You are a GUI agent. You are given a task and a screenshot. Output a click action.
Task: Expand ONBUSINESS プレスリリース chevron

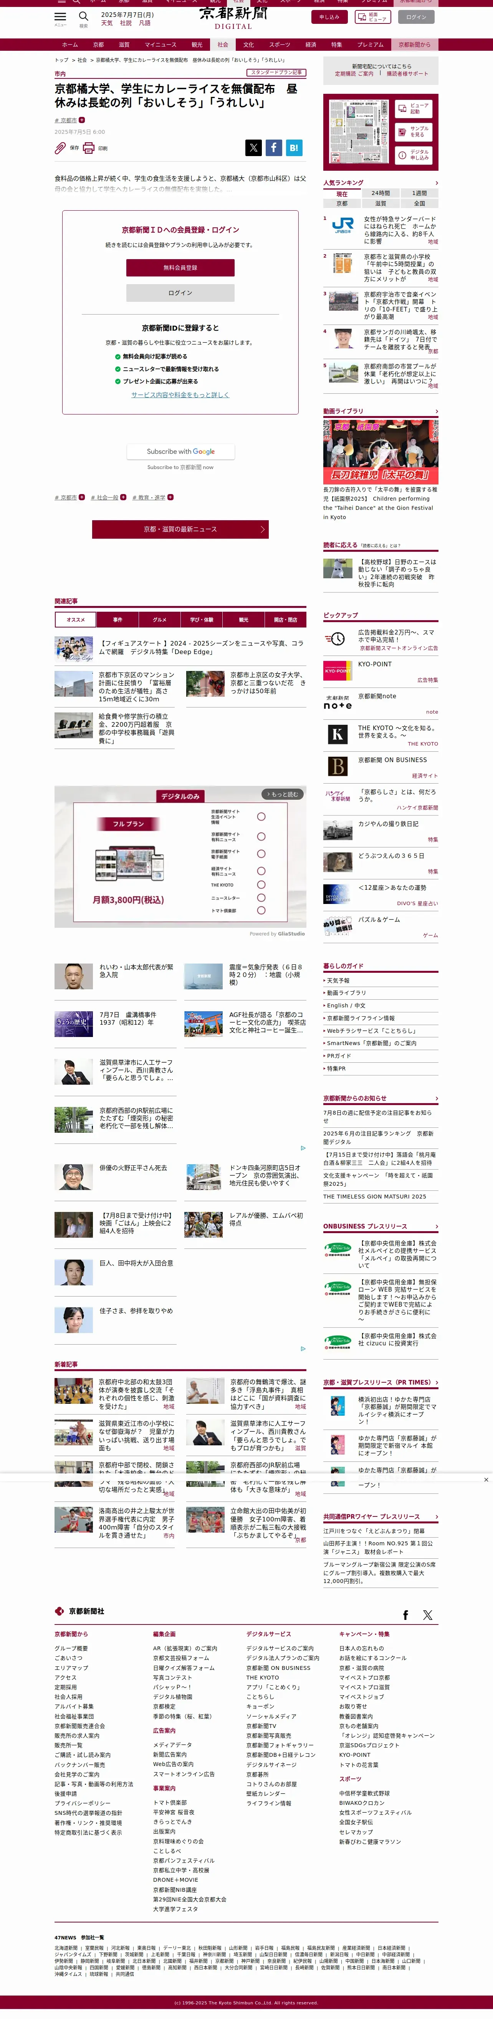pyautogui.click(x=436, y=1226)
